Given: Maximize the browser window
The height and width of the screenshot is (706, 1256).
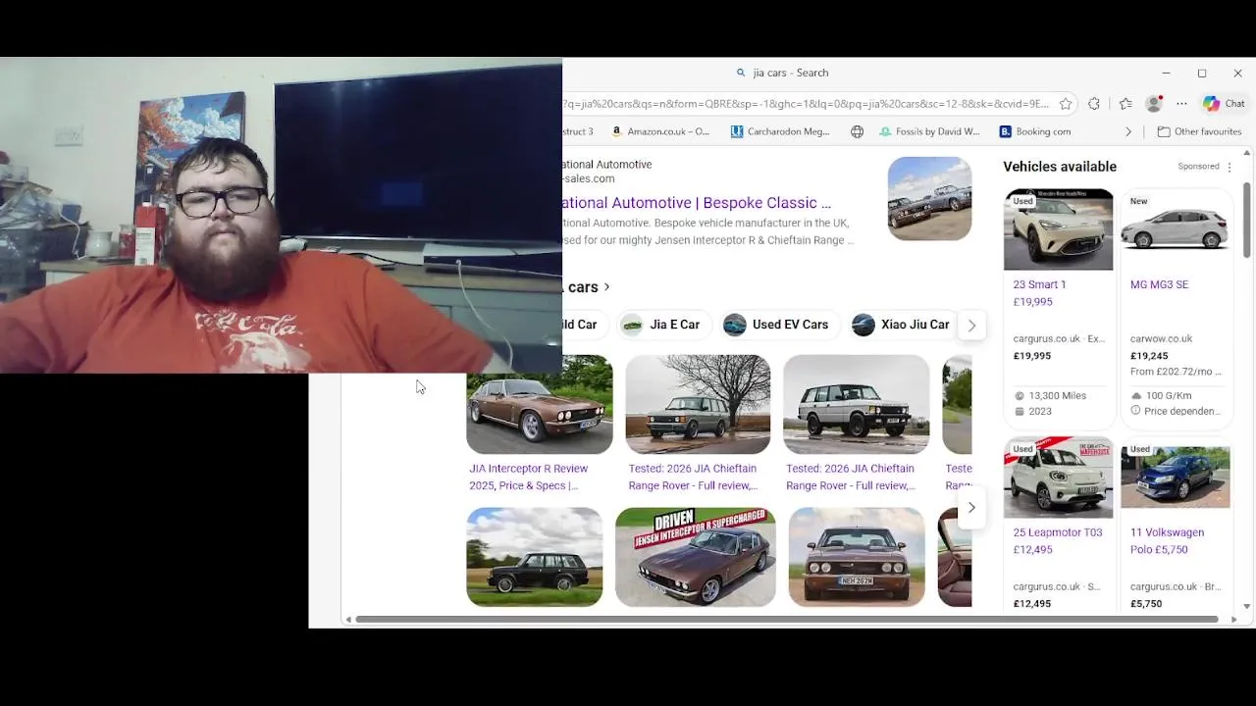Looking at the screenshot, I should [1202, 74].
